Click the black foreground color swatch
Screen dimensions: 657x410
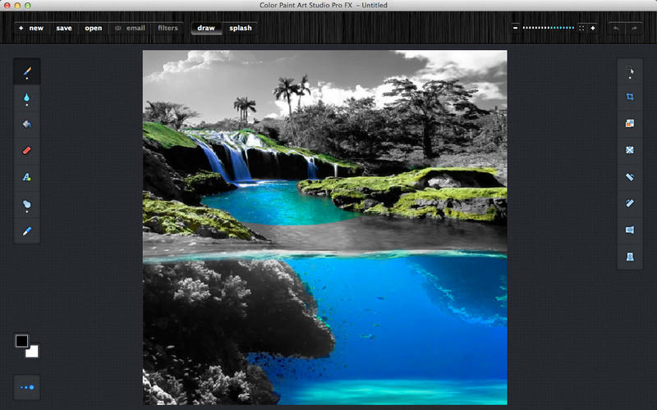point(22,341)
